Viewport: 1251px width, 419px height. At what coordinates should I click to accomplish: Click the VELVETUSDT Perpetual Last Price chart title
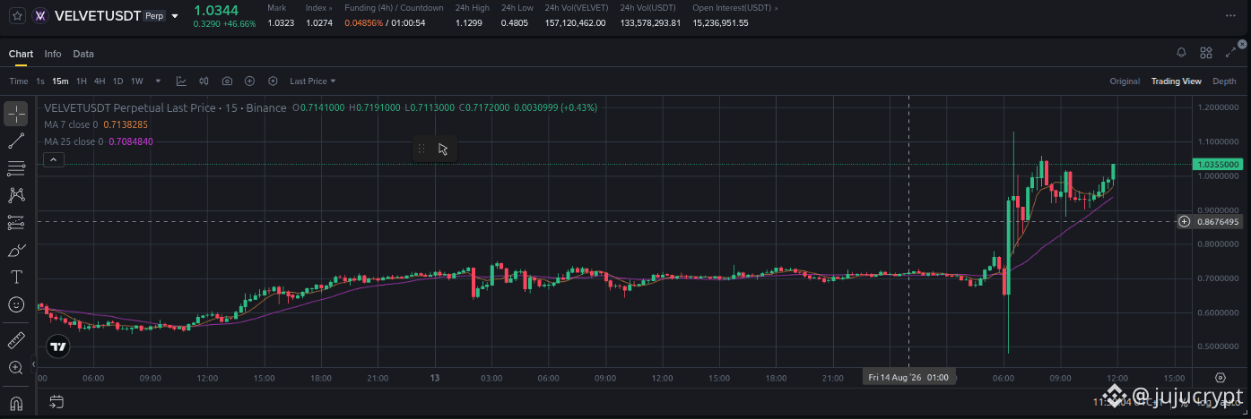pos(165,107)
